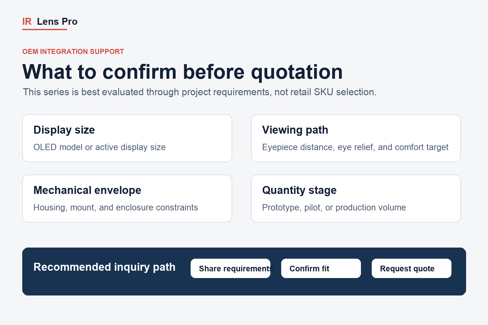This screenshot has width=488, height=325.
Task: Click the OLED model or active display size text
Action: pyautogui.click(x=99, y=147)
